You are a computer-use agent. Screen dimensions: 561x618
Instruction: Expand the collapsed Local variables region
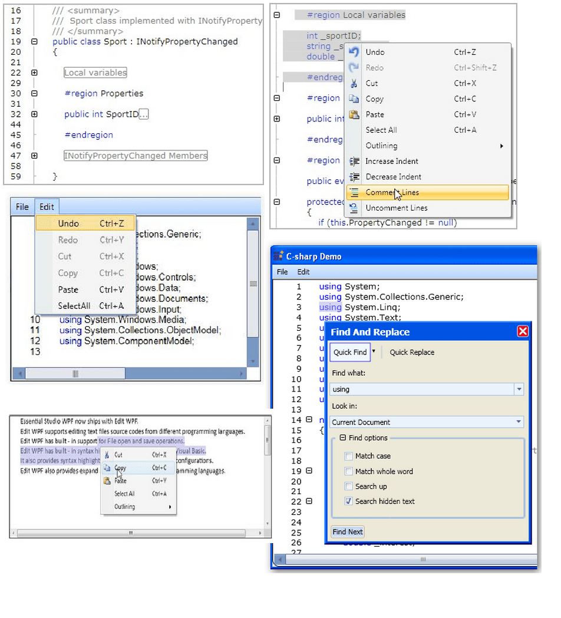(34, 73)
